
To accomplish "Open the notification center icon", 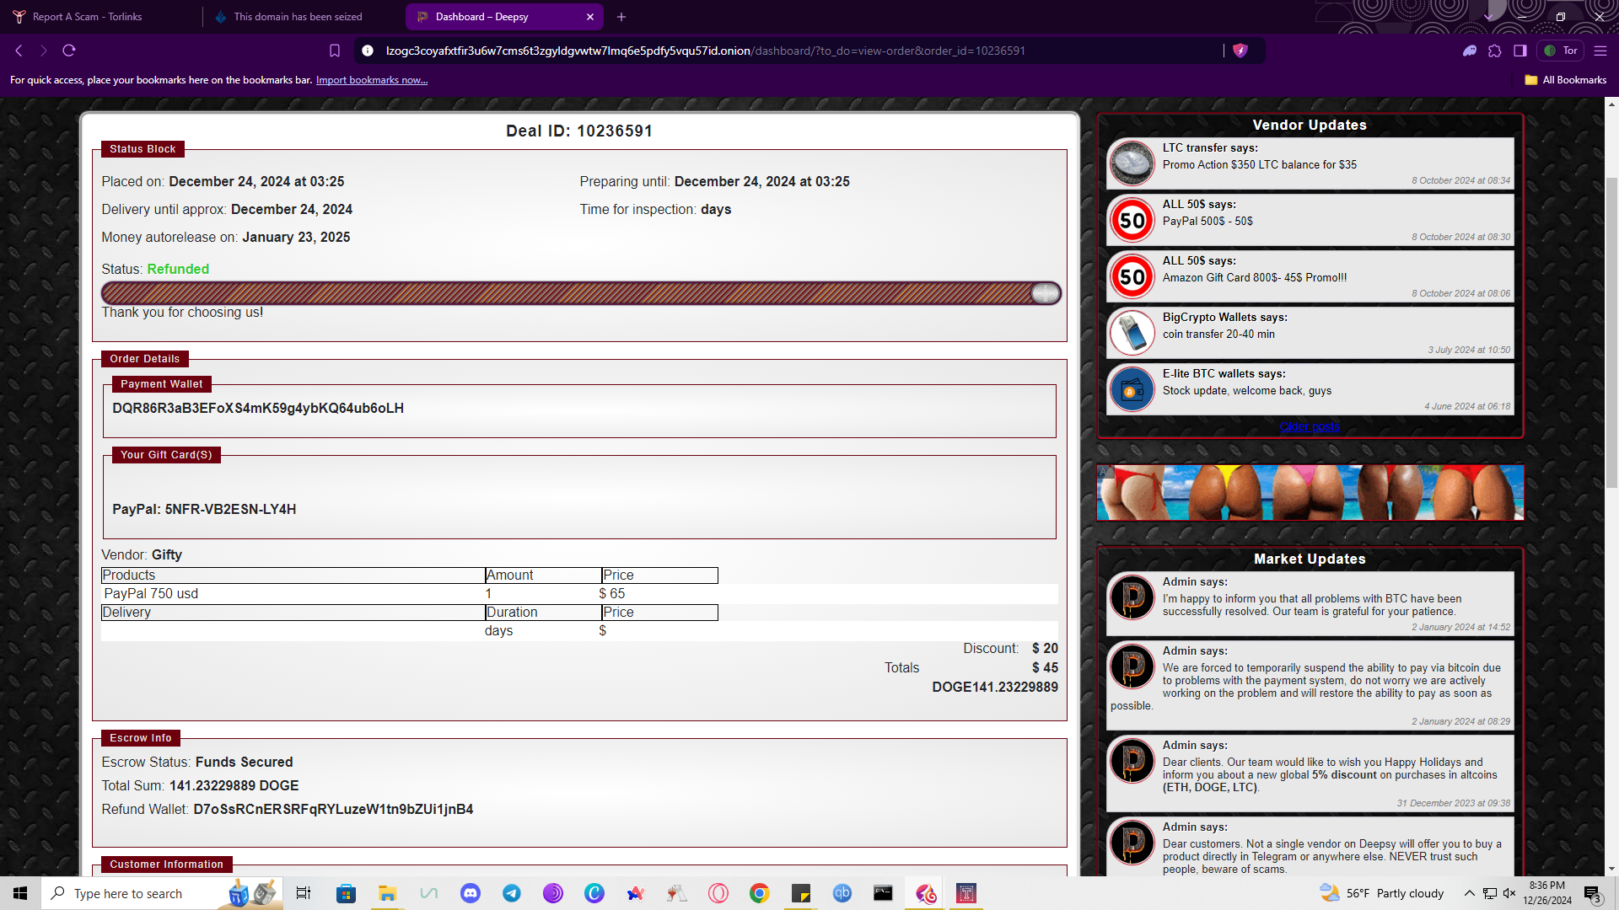I will tap(1592, 893).
